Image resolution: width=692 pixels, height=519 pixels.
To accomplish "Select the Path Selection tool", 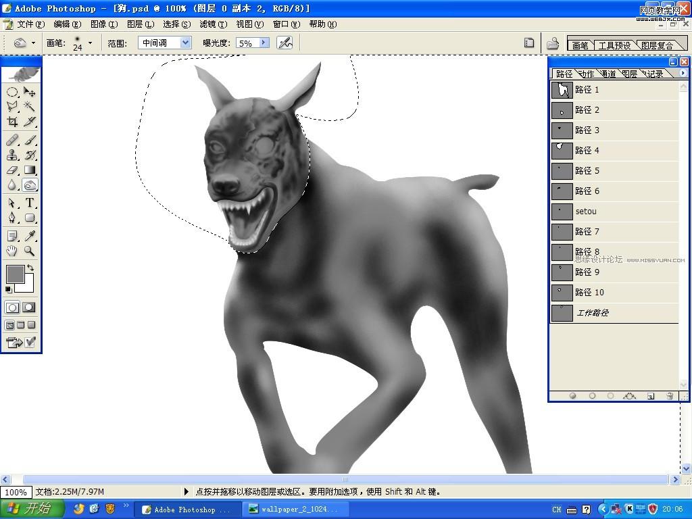I will coord(12,203).
